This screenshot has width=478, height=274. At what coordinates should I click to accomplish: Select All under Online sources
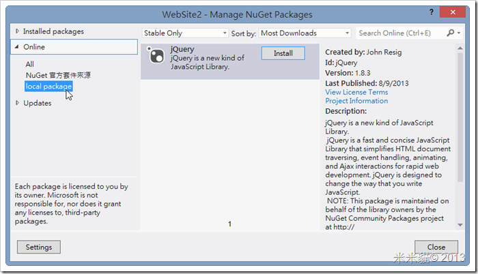click(29, 64)
